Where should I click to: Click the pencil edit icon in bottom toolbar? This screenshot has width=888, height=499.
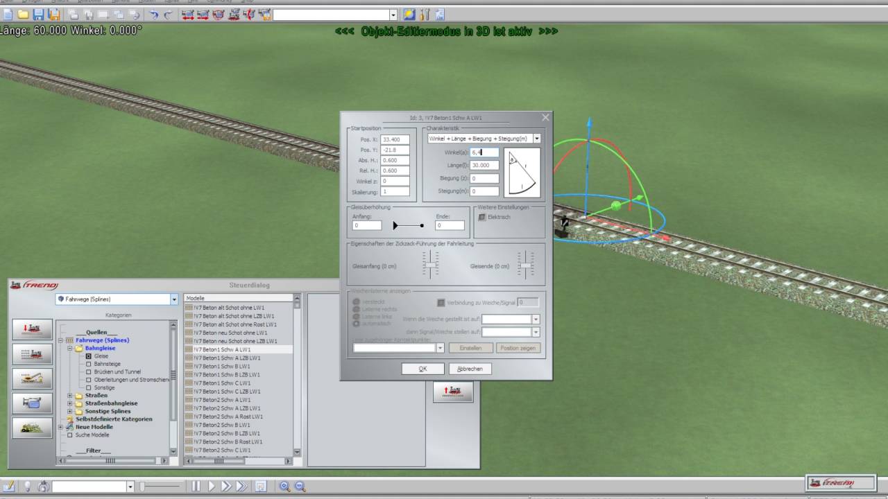click(10, 487)
